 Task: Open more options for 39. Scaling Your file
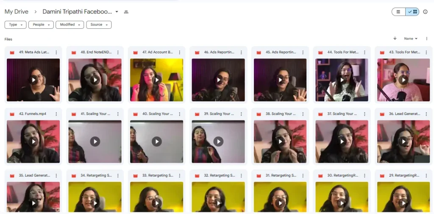[x=241, y=114]
